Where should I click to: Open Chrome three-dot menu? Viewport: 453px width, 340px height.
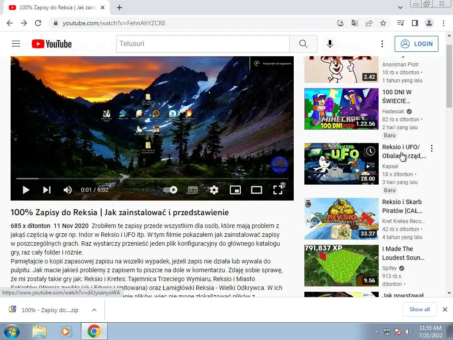tap(443, 23)
